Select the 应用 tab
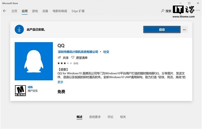 tap(24, 11)
